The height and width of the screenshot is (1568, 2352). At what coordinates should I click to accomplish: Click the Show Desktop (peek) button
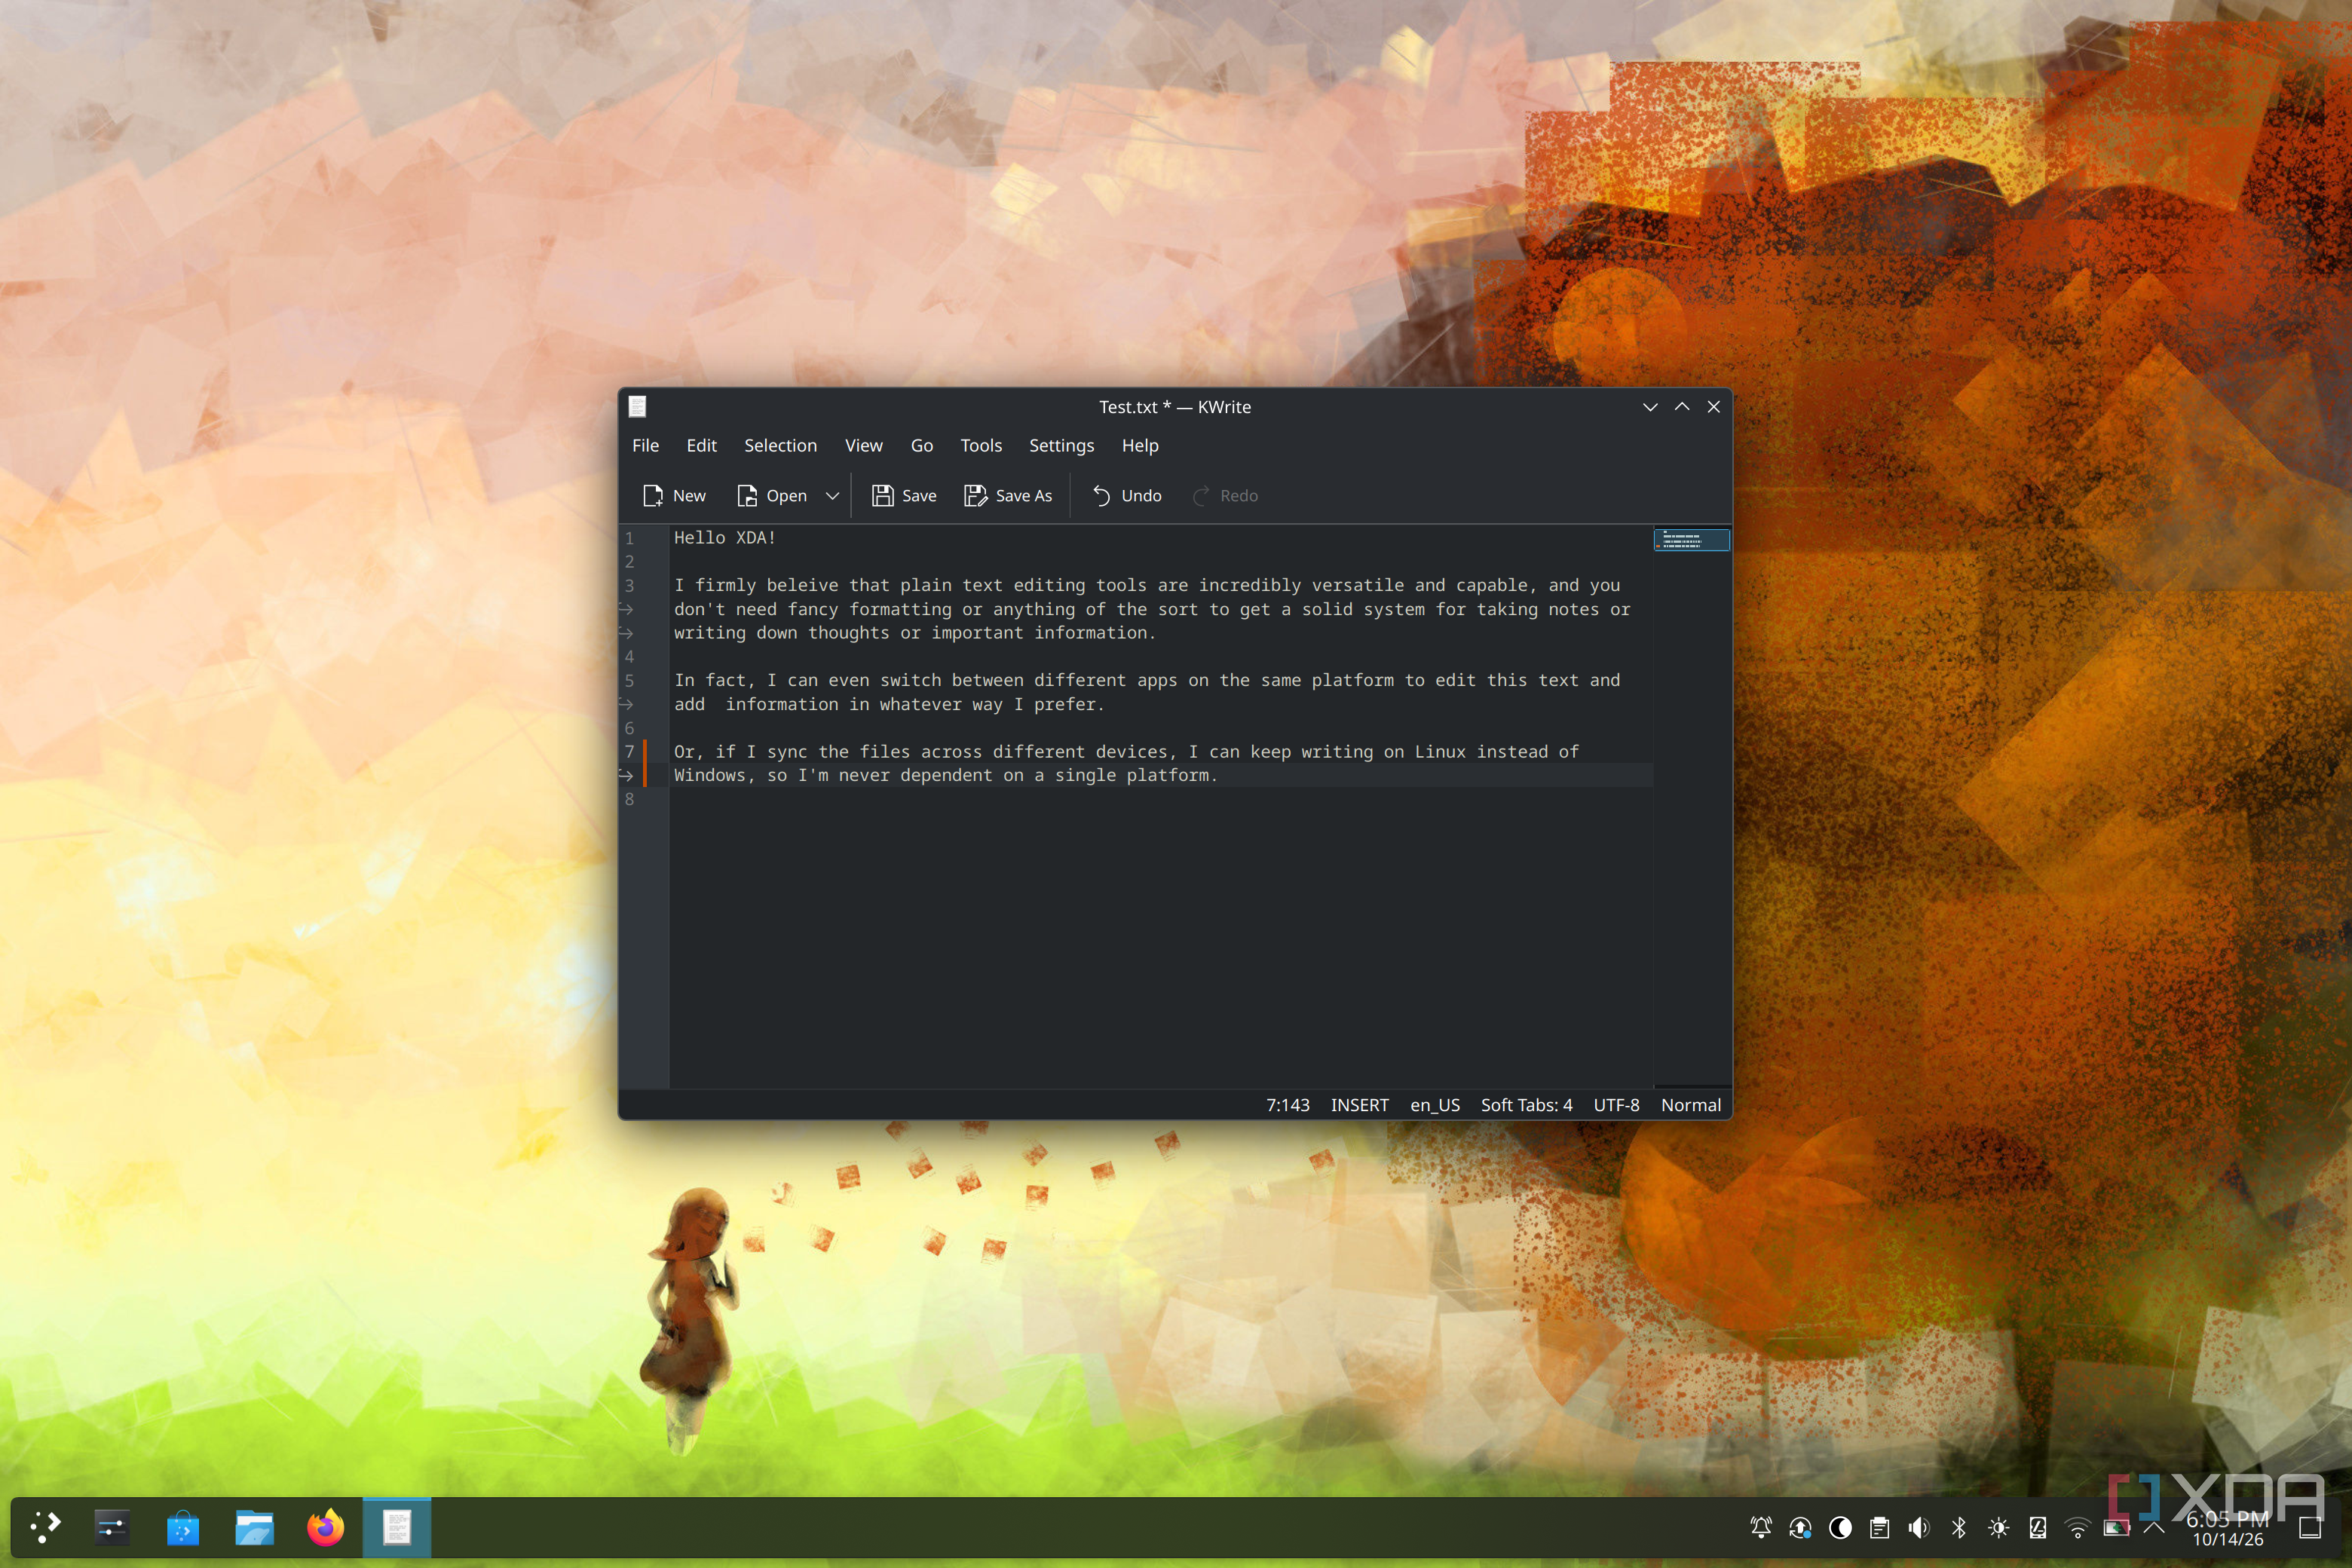tap(2309, 1527)
